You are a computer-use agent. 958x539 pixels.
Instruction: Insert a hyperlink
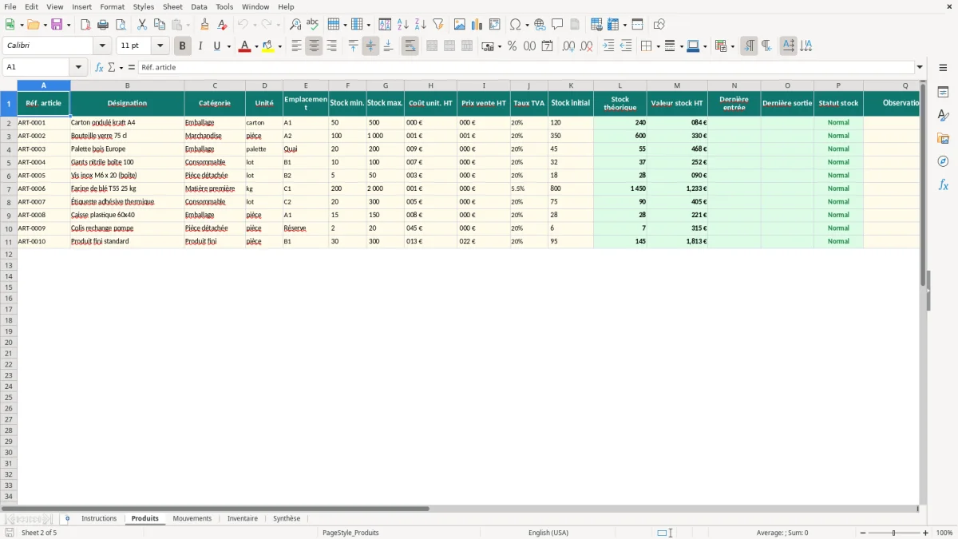(x=540, y=25)
